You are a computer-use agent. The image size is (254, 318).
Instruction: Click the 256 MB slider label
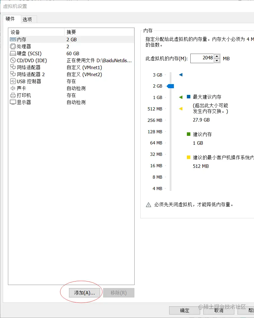[155, 120]
